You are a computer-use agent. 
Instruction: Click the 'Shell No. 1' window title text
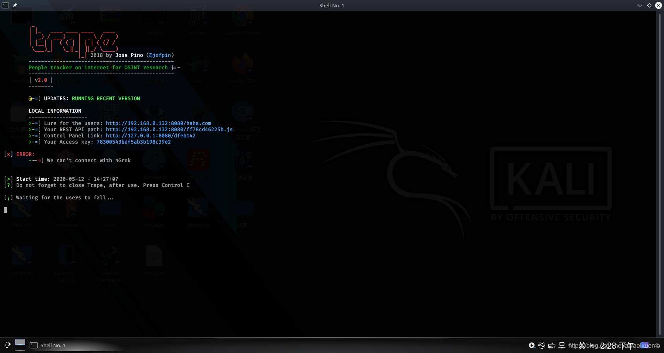click(332, 5)
